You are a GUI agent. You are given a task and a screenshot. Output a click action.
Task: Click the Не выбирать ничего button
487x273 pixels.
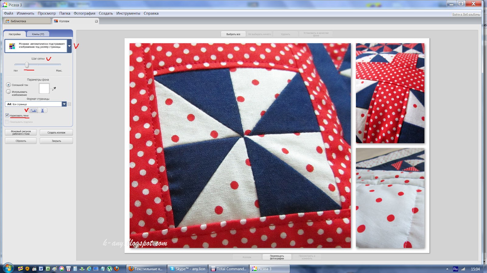coord(259,34)
